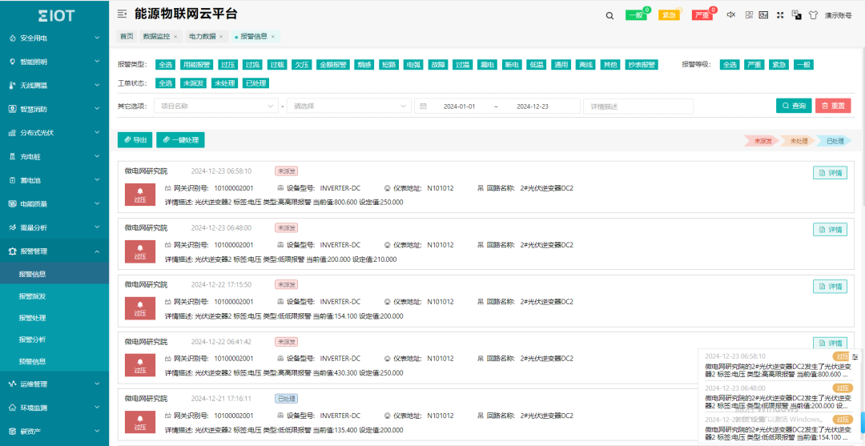Click the bell 过压 icon on the 06:58:10 alarm

[140, 195]
